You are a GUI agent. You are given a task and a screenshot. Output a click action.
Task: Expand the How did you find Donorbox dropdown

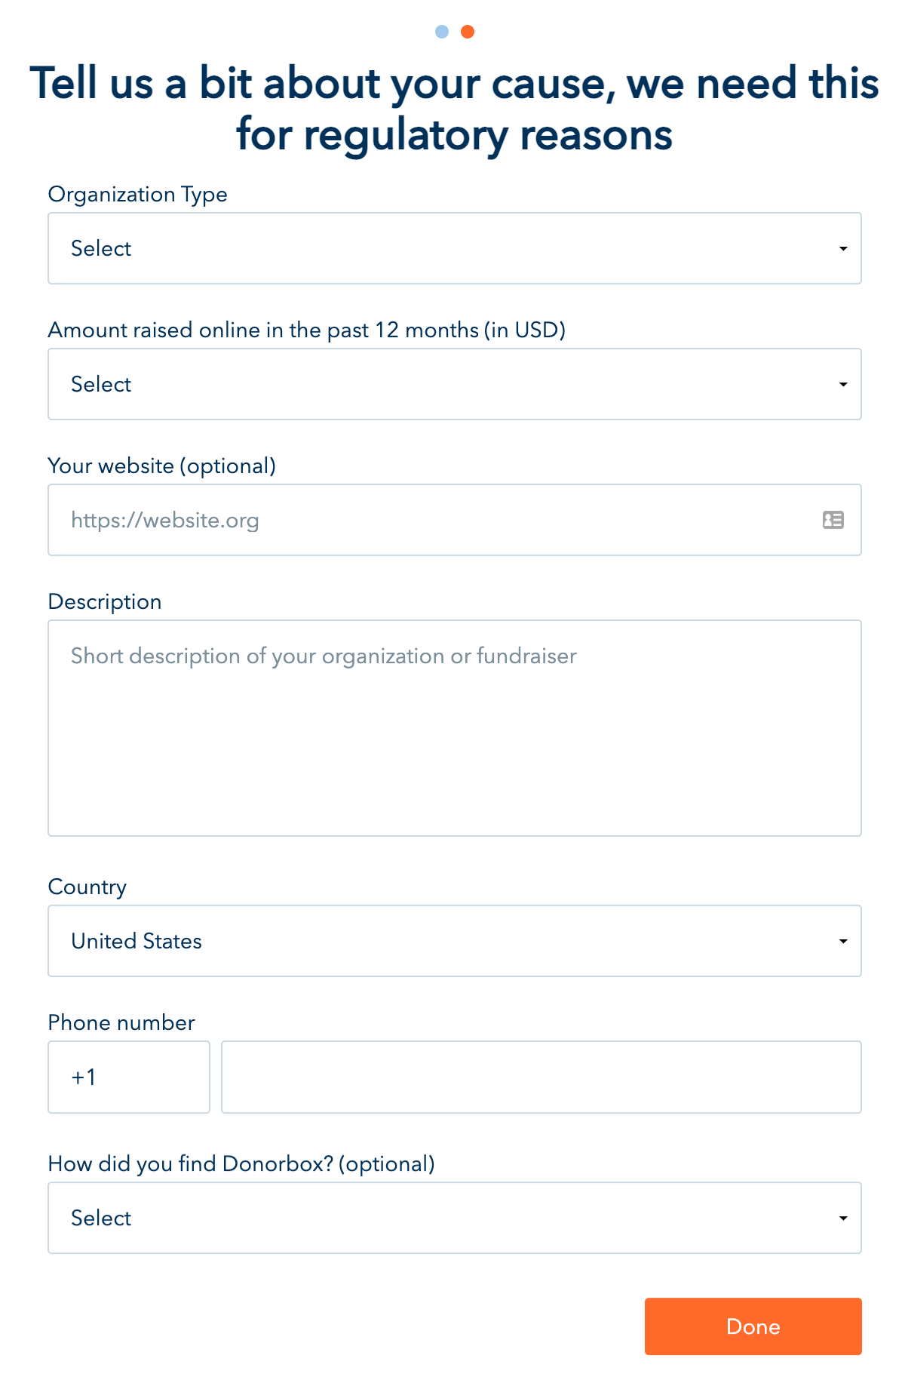[x=454, y=1218]
